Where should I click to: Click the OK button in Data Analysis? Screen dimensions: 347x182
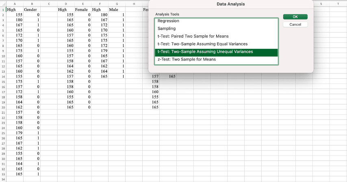(295, 17)
